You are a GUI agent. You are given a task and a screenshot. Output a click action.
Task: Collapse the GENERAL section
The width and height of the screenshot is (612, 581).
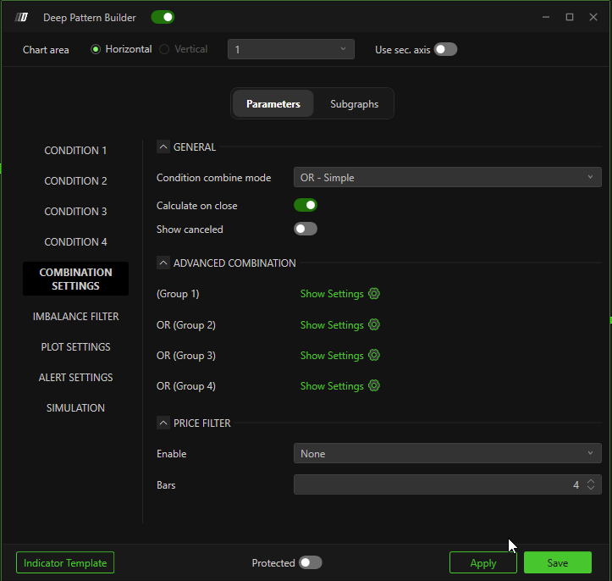(163, 147)
